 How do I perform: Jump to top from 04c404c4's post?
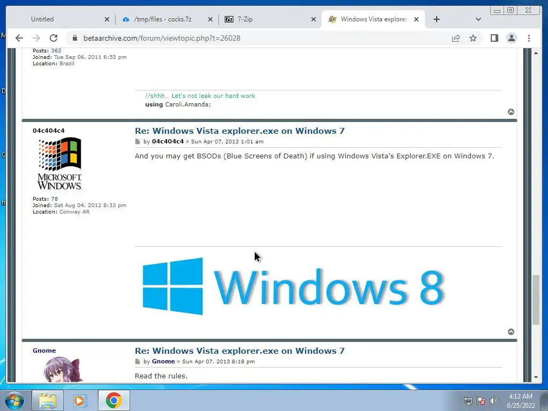coord(511,332)
